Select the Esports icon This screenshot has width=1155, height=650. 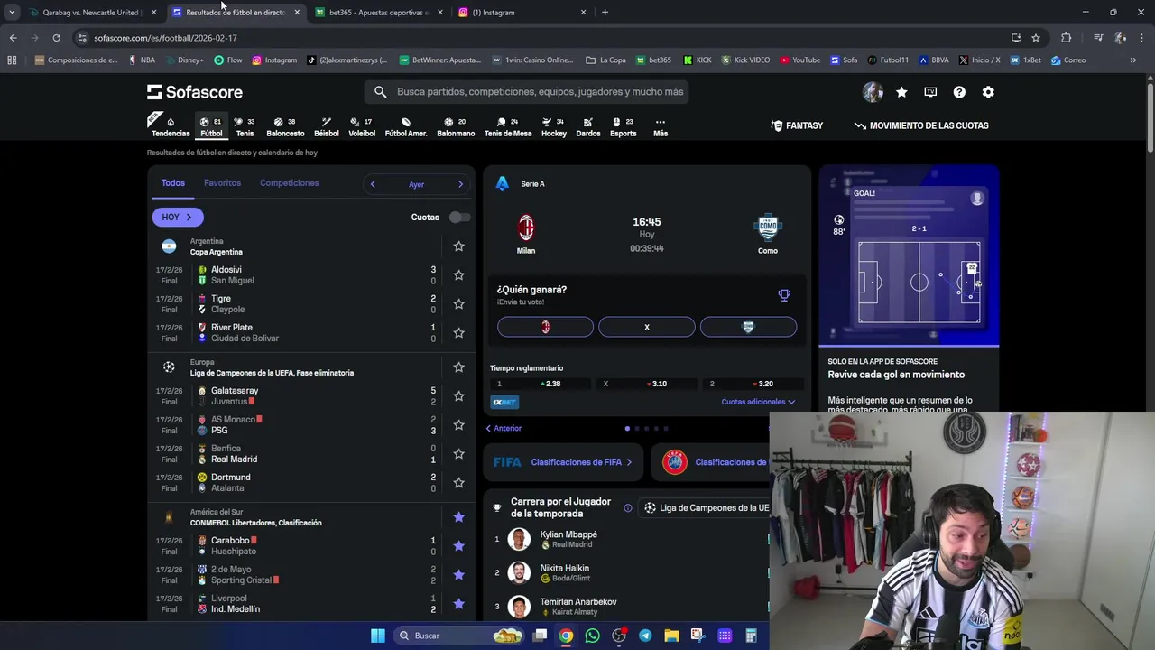click(x=624, y=125)
